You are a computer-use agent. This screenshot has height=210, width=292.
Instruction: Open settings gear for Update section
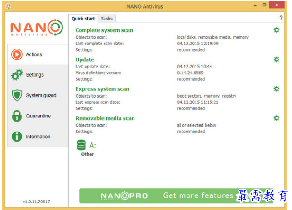pos(277,59)
